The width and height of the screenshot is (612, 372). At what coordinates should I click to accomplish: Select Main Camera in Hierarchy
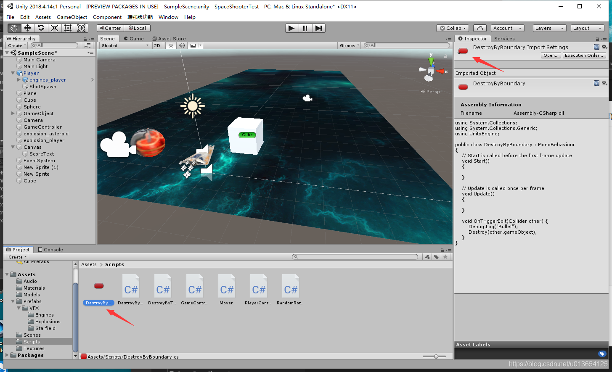39,60
